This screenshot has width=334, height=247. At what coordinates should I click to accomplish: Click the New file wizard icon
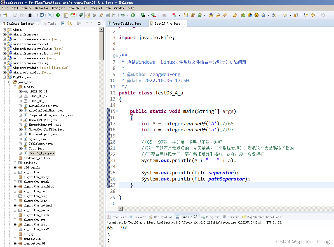point(5,15)
